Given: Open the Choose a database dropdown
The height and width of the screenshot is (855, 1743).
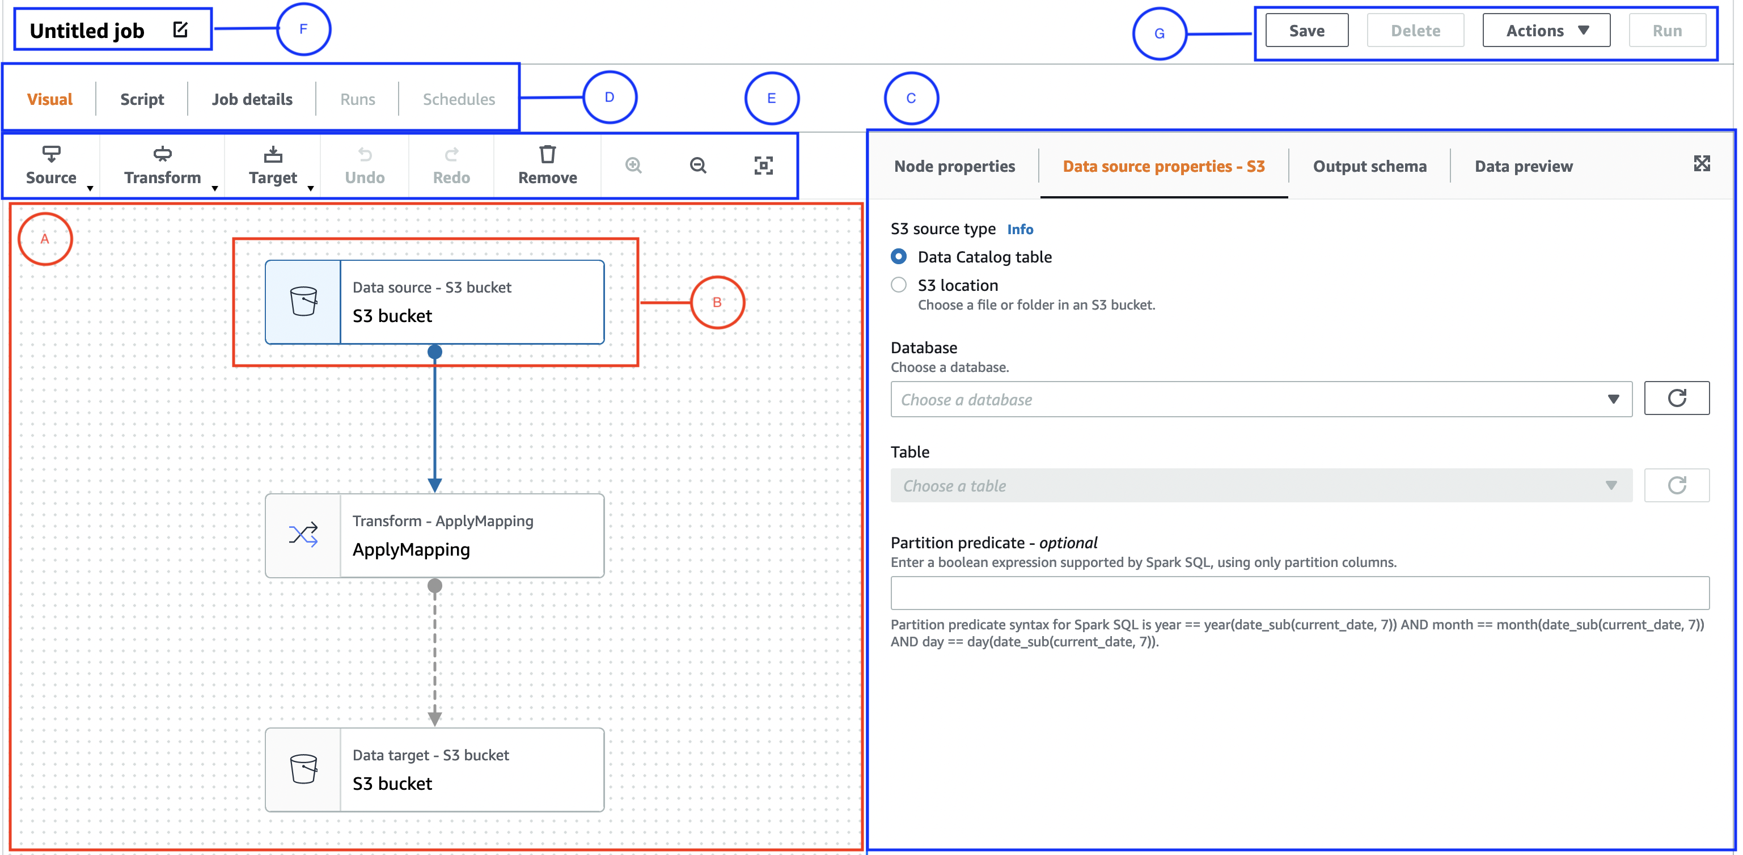Looking at the screenshot, I should [x=1260, y=399].
